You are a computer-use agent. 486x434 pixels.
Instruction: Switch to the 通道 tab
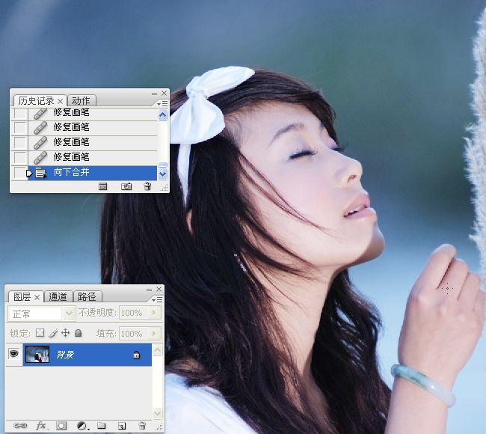(x=59, y=296)
